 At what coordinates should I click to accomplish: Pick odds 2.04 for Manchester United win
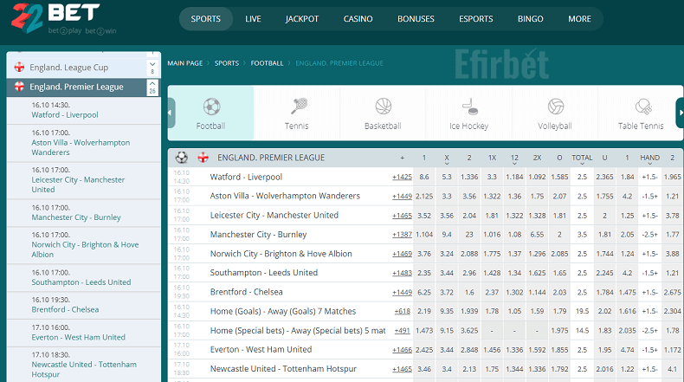[469, 215]
